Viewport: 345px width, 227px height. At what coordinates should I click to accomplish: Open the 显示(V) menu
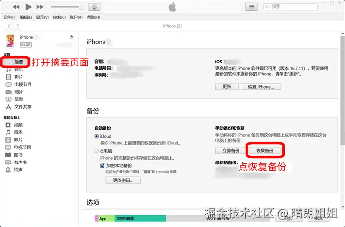(x=42, y=17)
